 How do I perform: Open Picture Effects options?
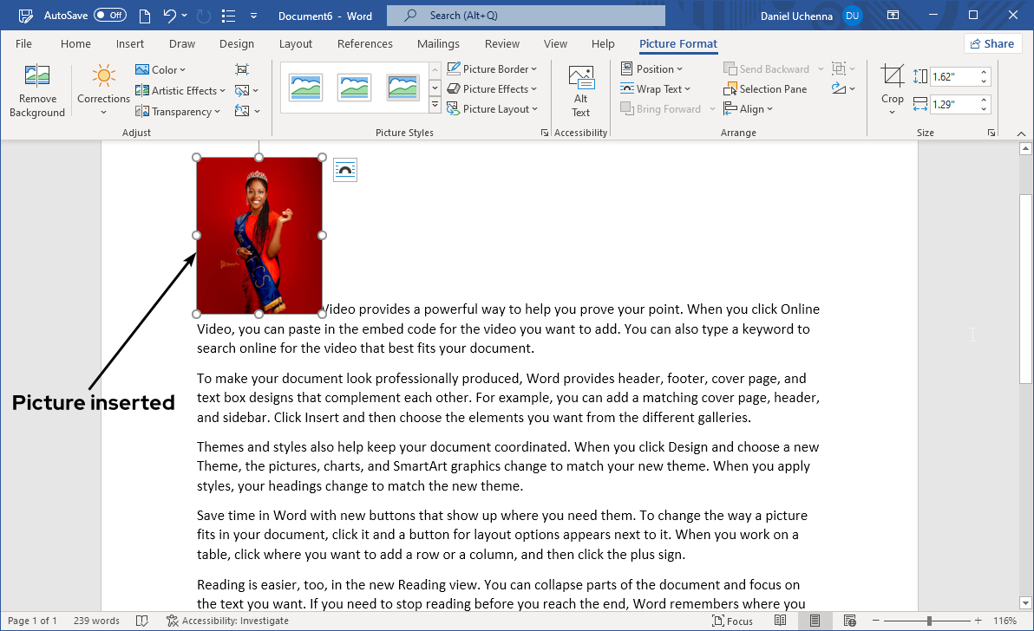tap(493, 88)
